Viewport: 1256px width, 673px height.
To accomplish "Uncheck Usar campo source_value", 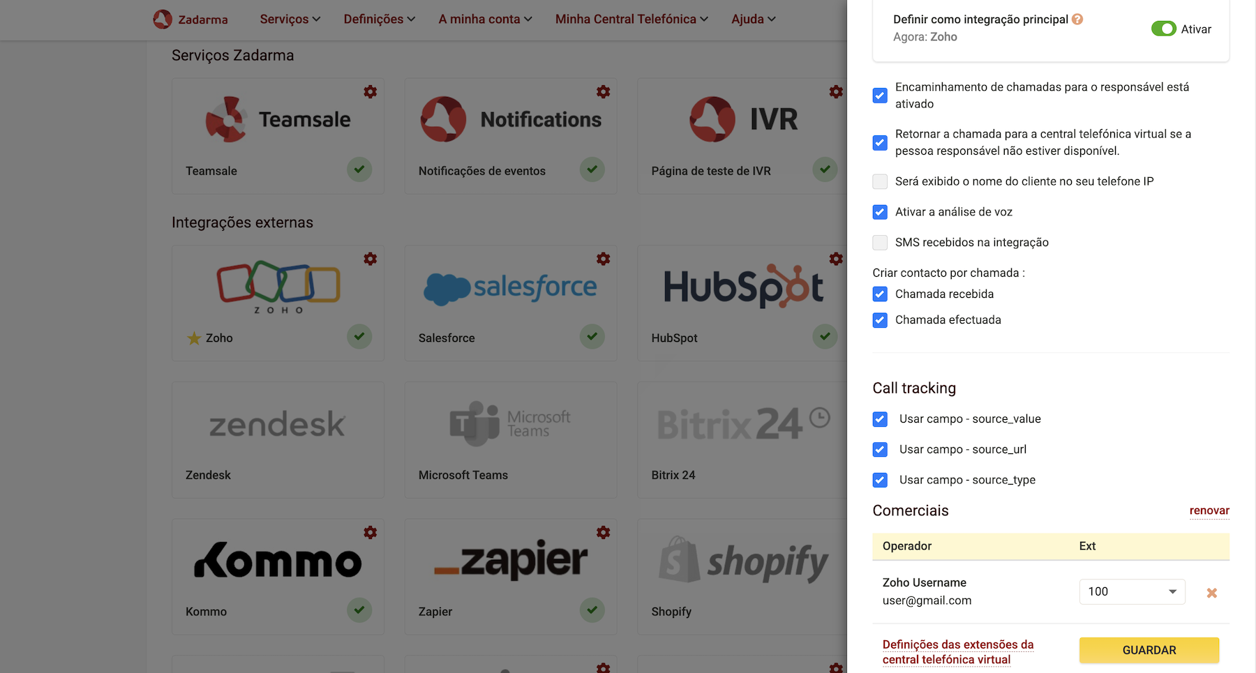I will (880, 419).
